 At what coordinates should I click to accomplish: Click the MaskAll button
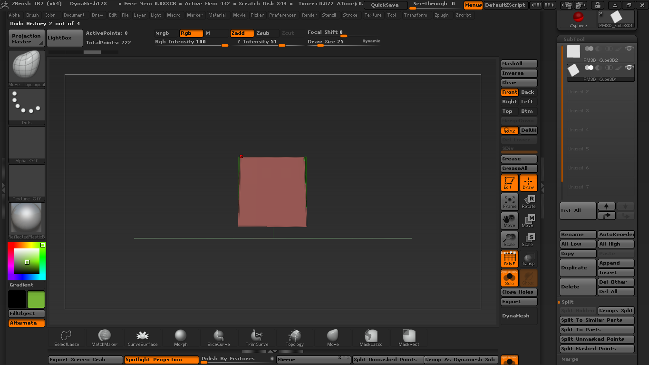tap(519, 64)
